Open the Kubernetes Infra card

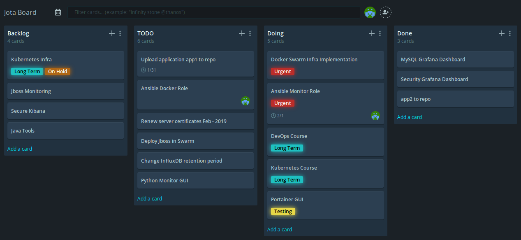point(66,65)
